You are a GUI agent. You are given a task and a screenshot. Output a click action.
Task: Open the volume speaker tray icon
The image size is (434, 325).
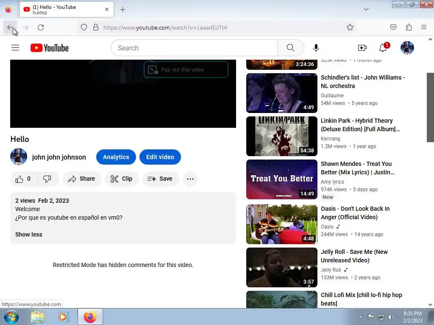tap(391, 317)
